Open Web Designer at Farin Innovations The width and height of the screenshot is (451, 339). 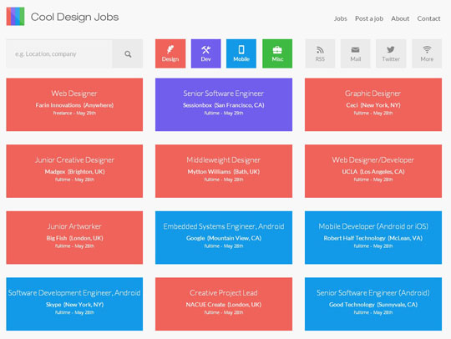(x=74, y=104)
